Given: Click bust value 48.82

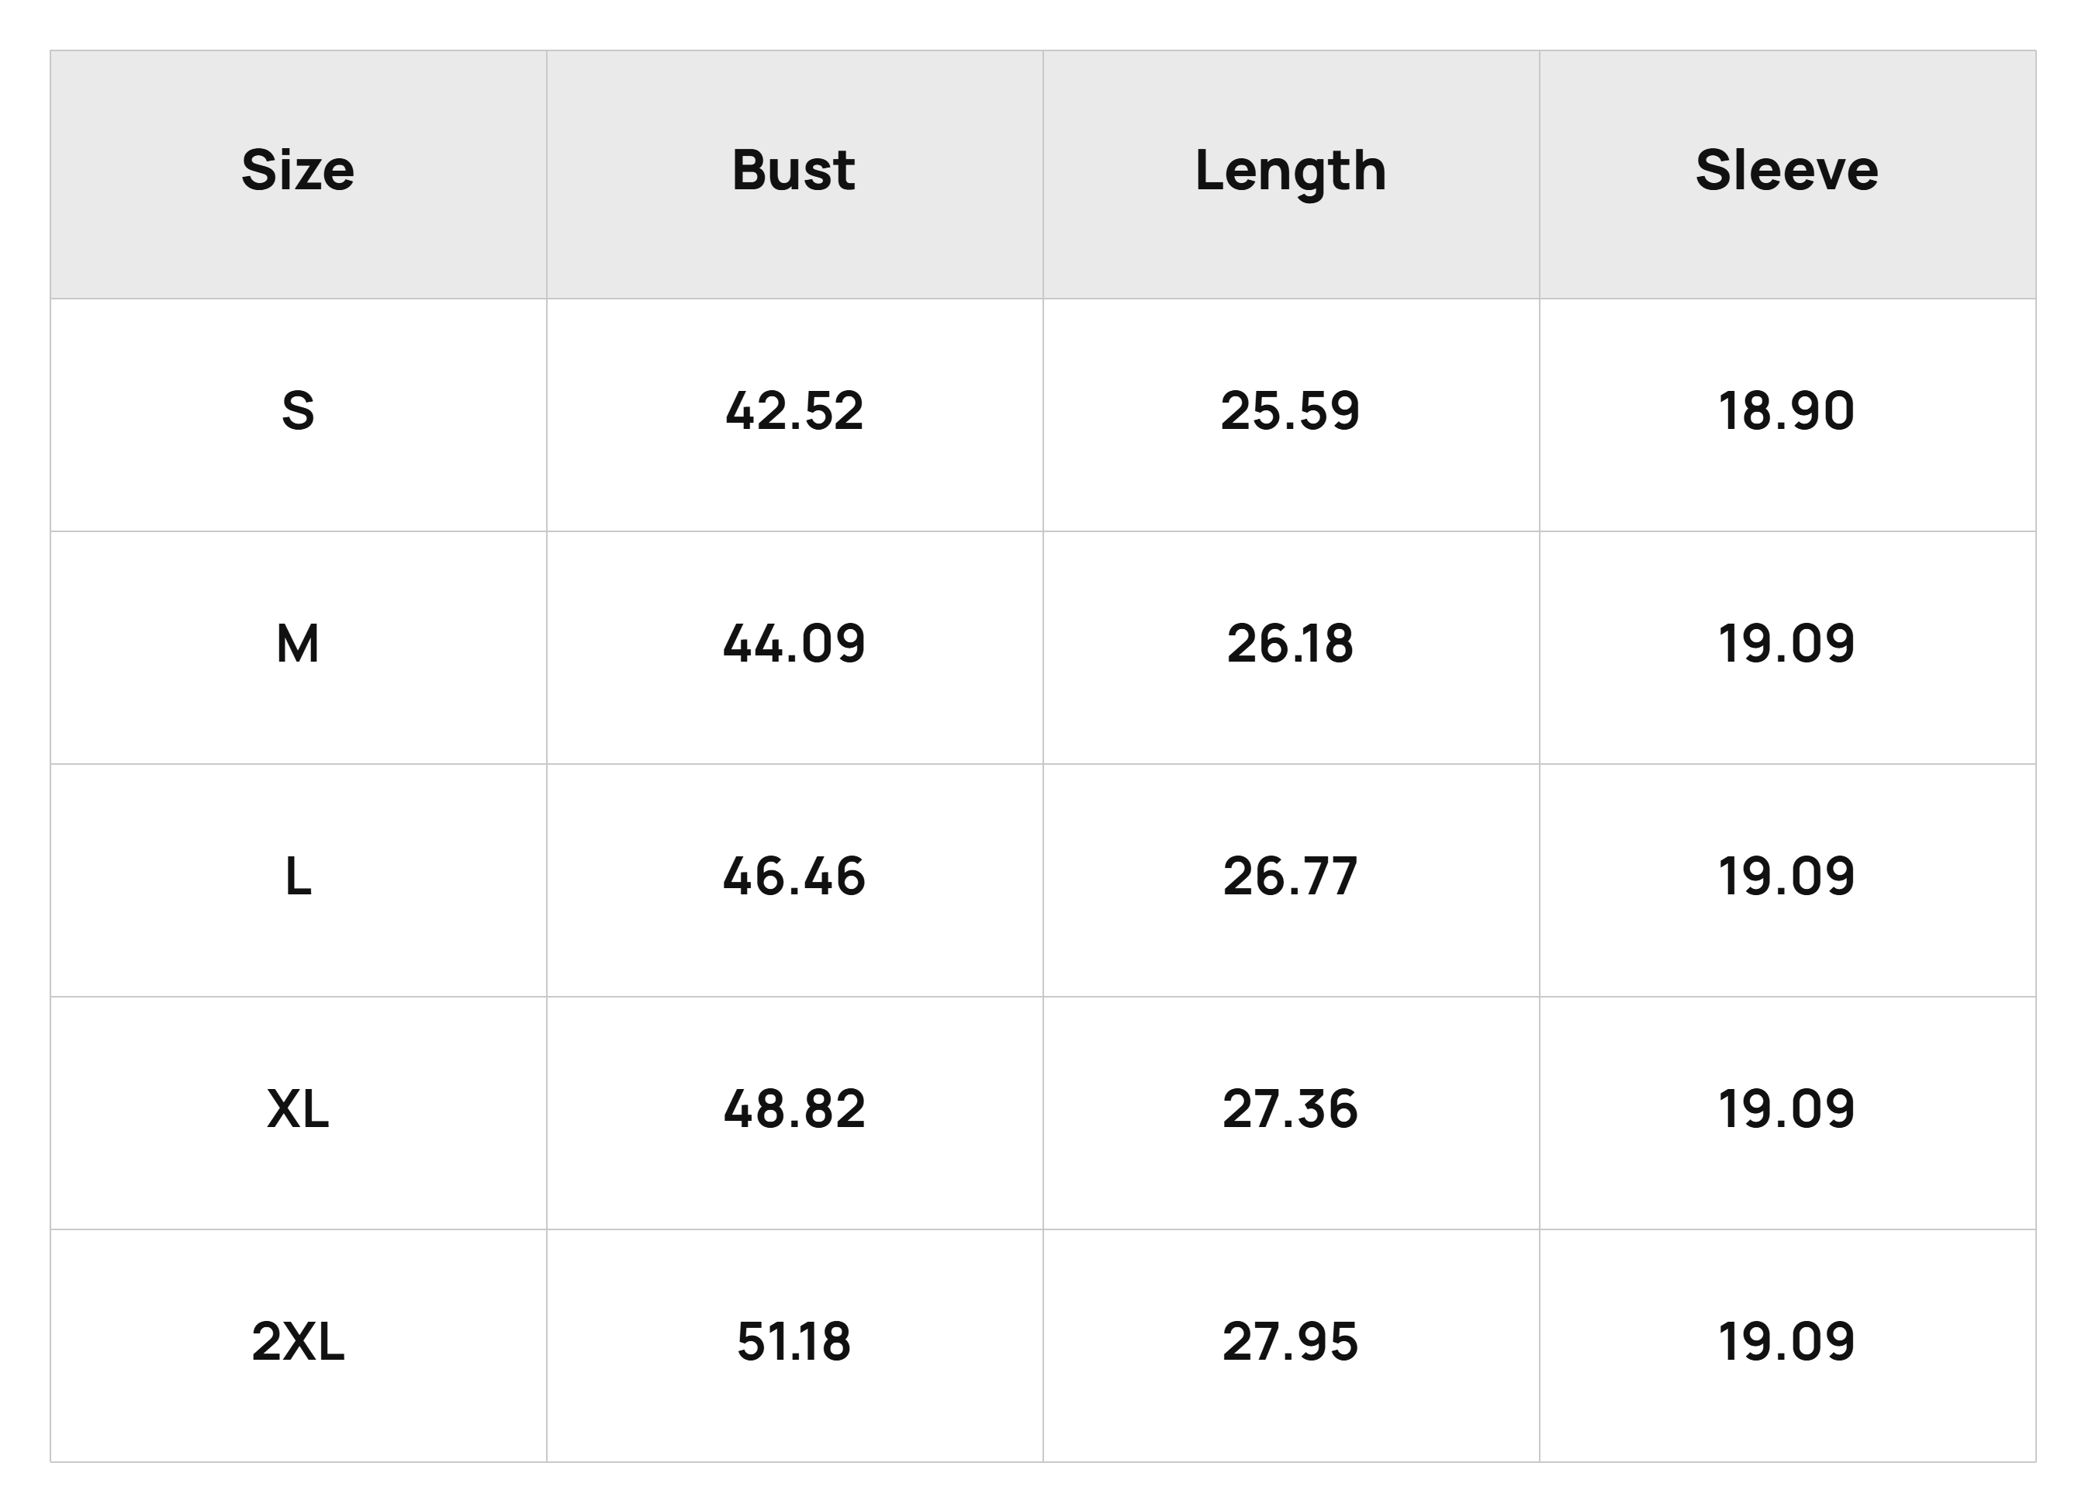Looking at the screenshot, I should pyautogui.click(x=794, y=1108).
